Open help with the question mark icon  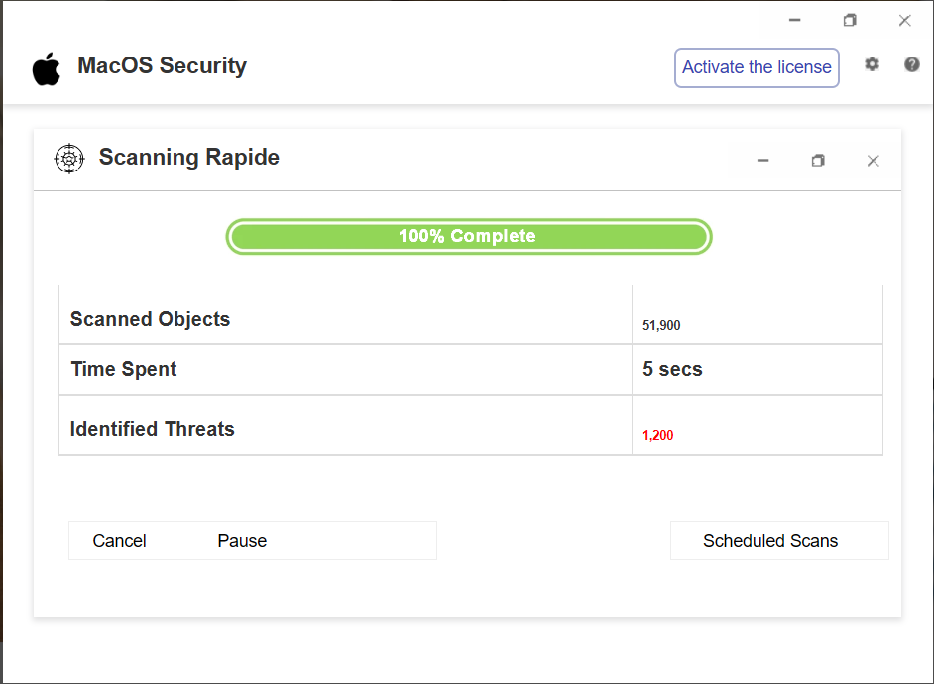tap(912, 64)
